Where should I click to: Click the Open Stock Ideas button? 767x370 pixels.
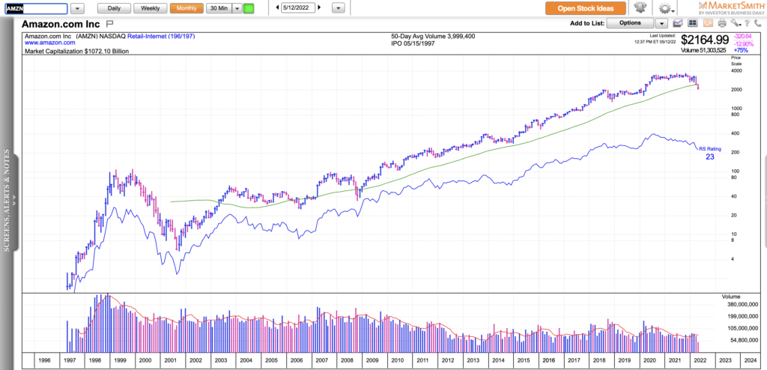coord(586,8)
